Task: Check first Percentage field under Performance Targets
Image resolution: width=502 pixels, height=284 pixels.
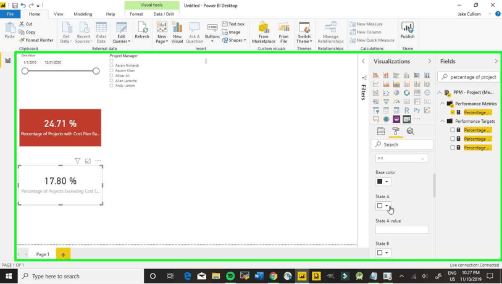Action: tap(453, 130)
